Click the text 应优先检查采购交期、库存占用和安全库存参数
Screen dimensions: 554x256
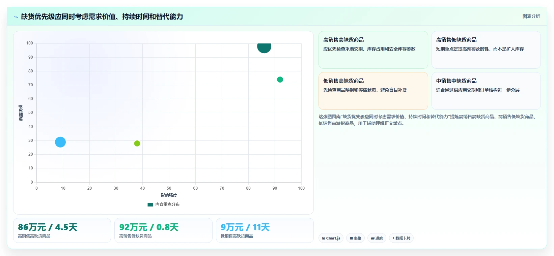pyautogui.click(x=369, y=49)
